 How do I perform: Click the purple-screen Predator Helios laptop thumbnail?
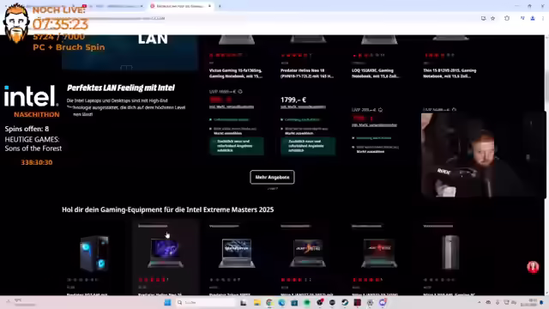[x=166, y=253]
